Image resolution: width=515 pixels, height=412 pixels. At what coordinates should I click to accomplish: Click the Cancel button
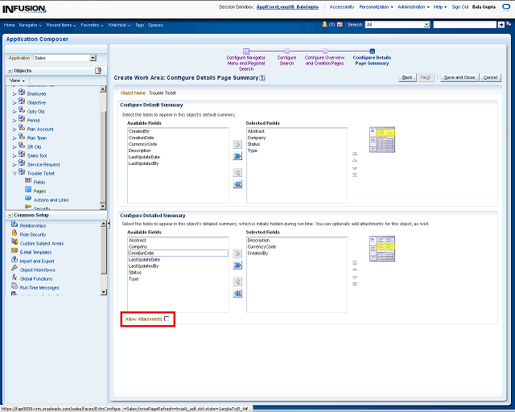(490, 77)
